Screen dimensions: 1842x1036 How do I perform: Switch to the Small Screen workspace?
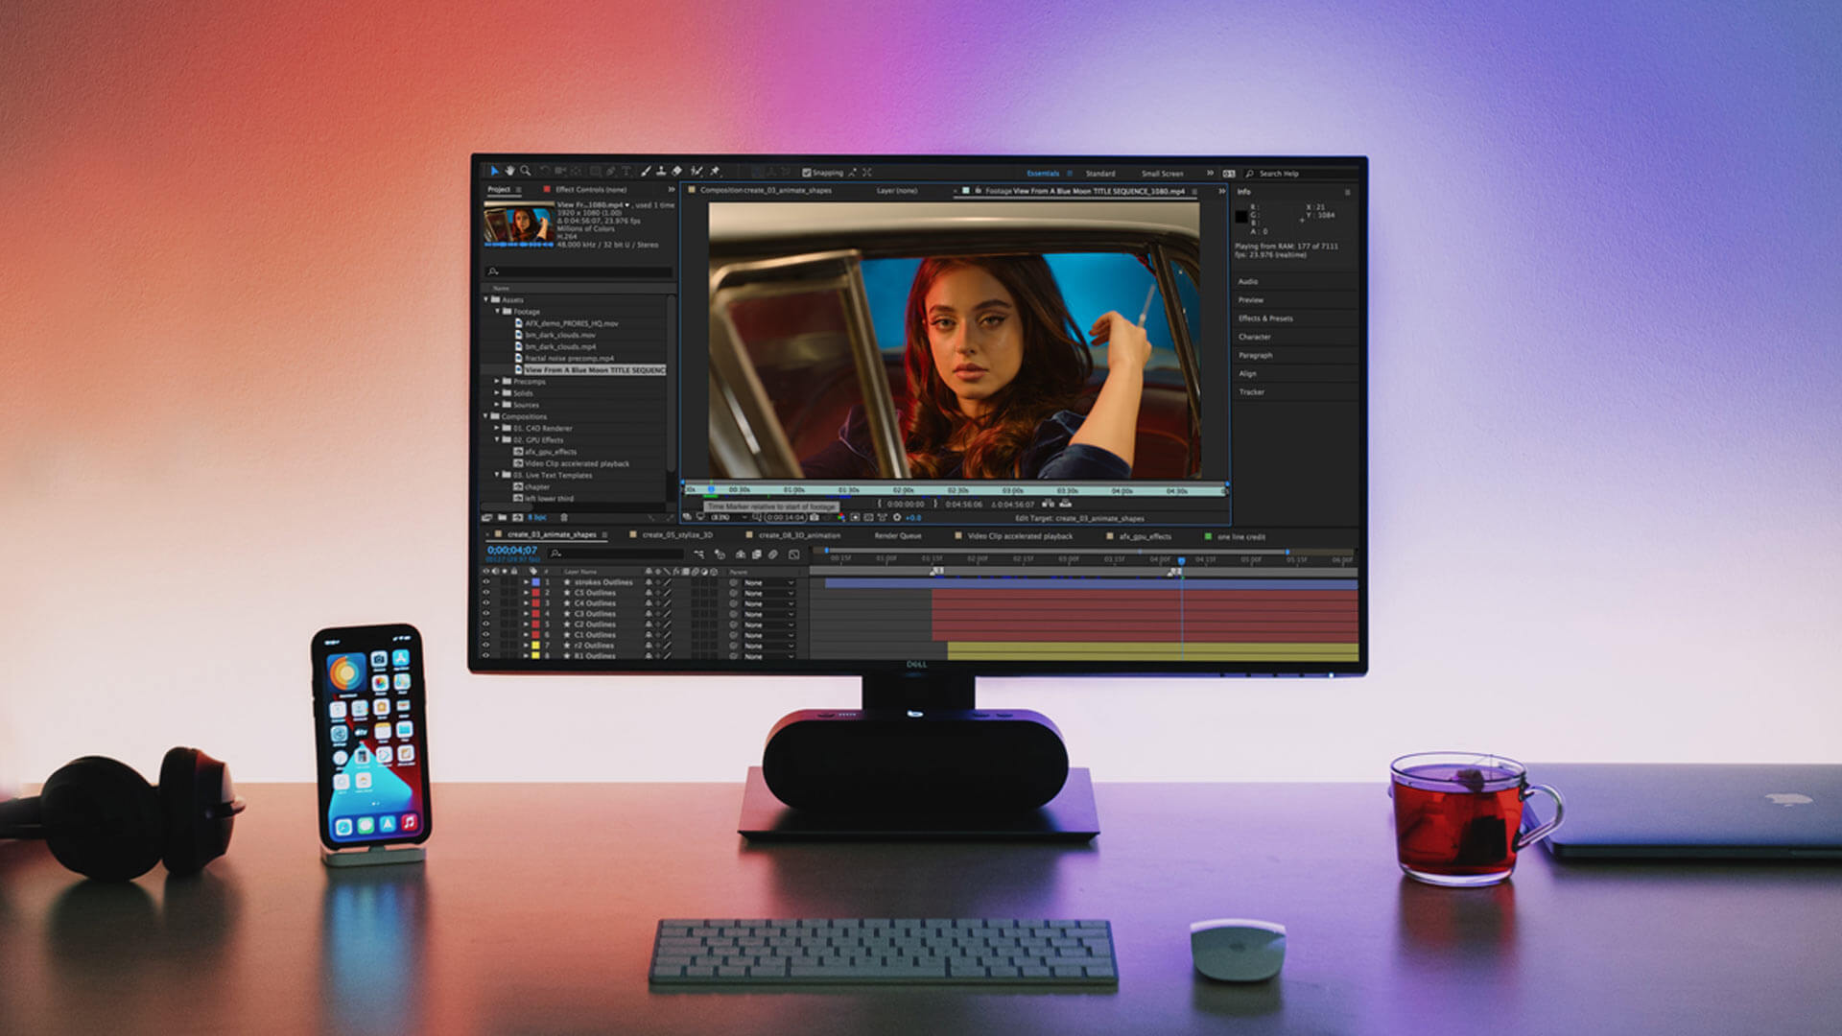[1162, 174]
